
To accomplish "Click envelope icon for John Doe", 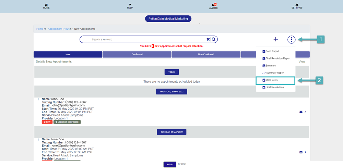I will tap(301, 112).
